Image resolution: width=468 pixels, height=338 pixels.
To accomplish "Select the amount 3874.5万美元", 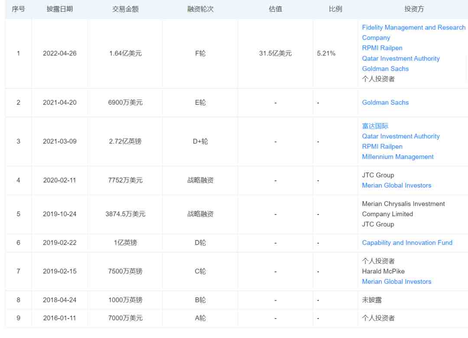I will [125, 214].
